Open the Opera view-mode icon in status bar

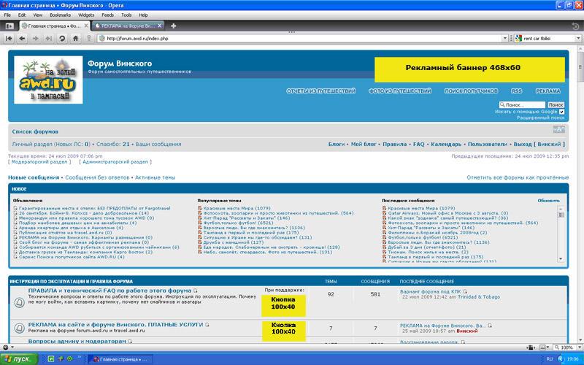click(x=6, y=347)
